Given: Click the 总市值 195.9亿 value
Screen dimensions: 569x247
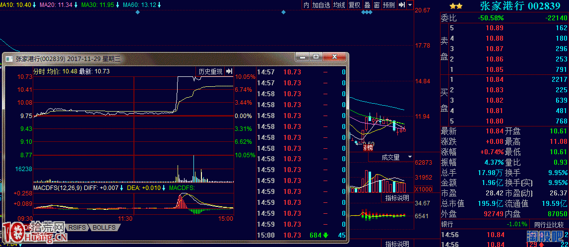Looking at the screenshot, I should 491,203.
